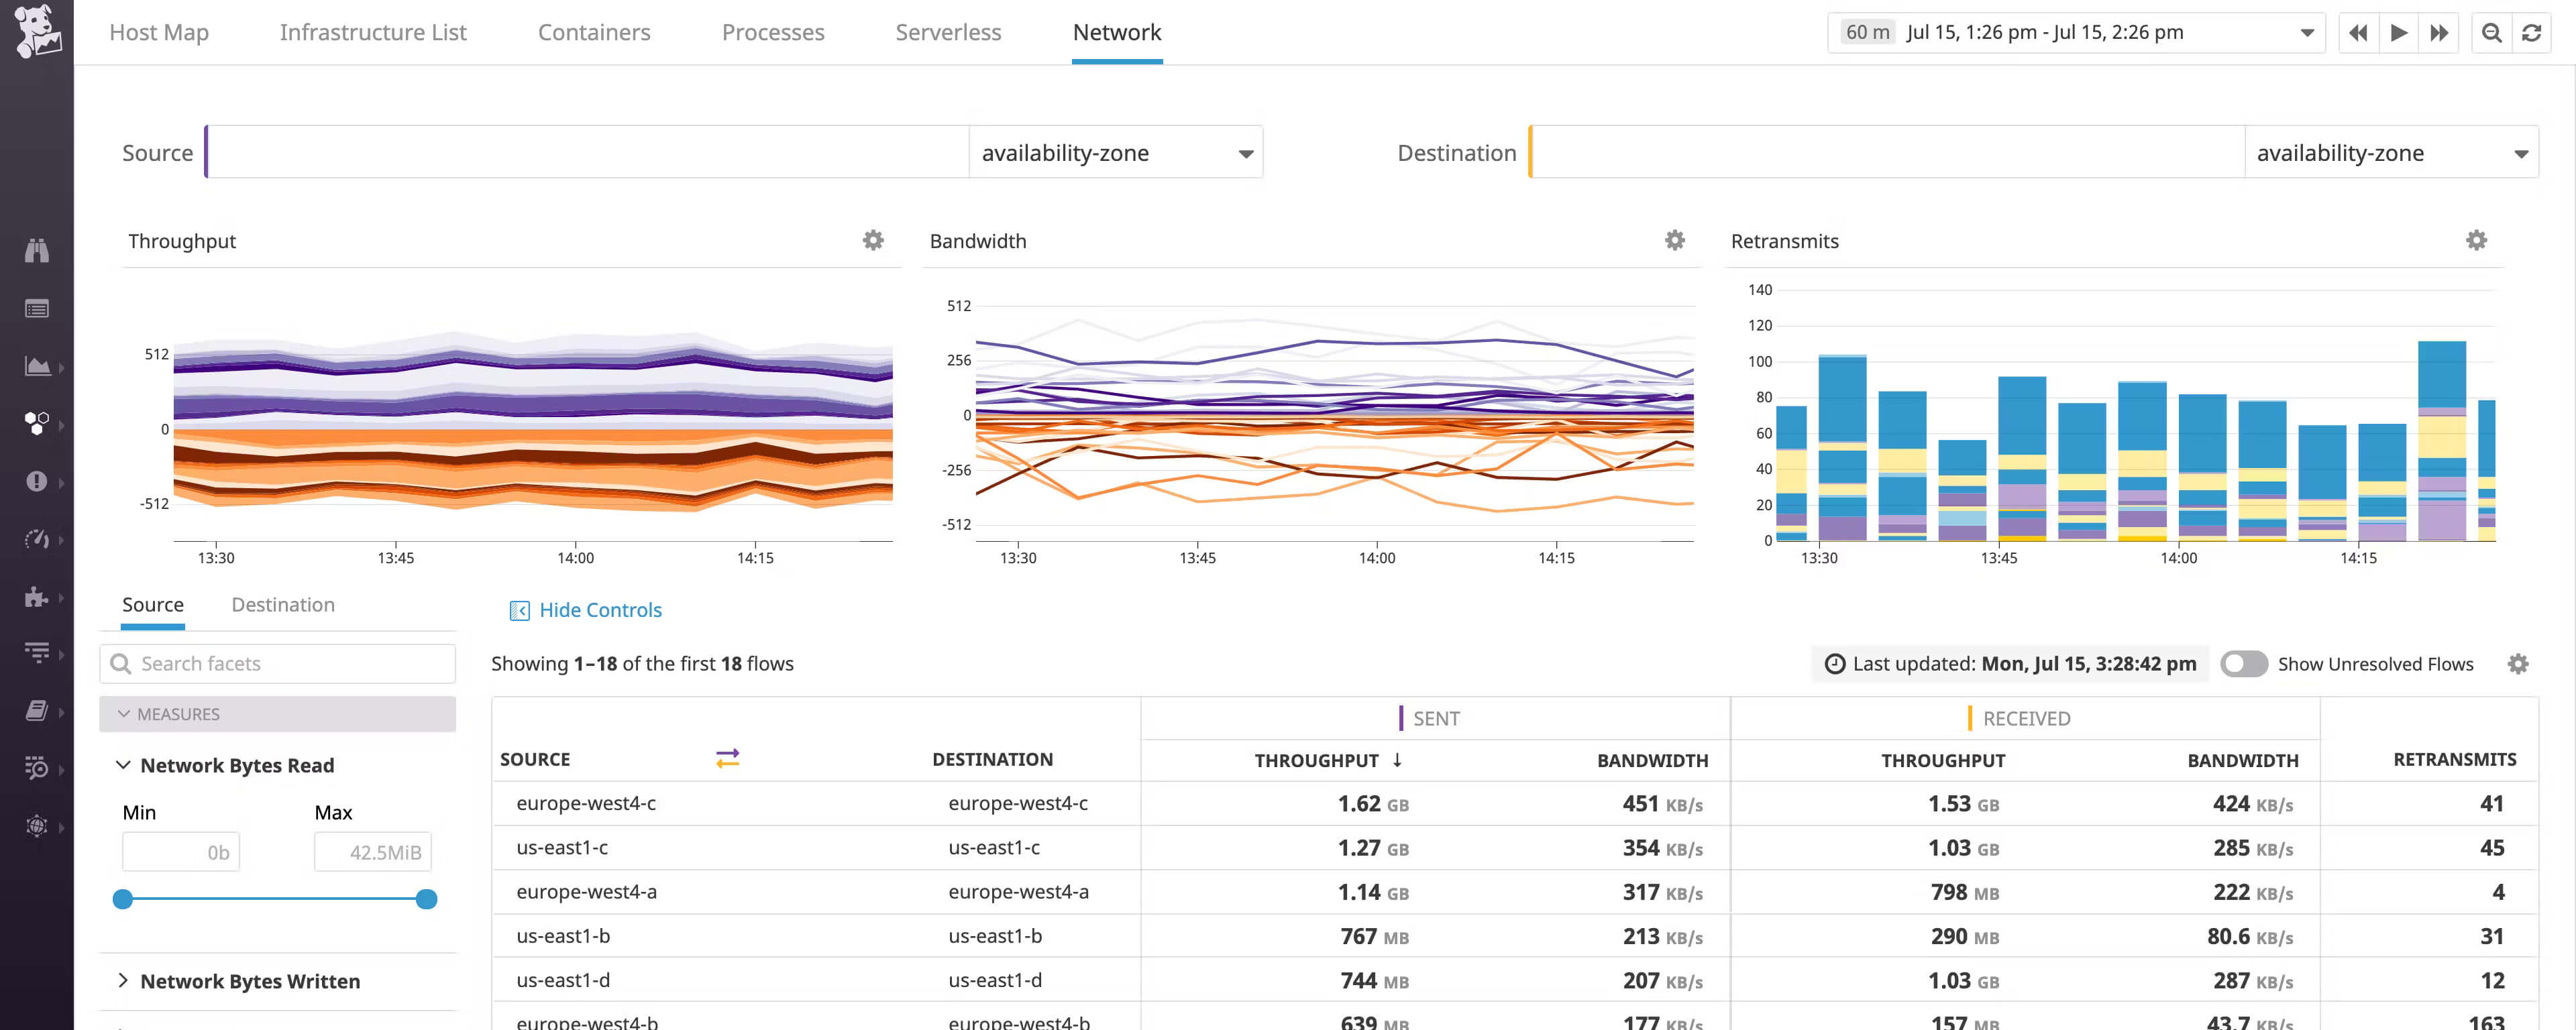Open the integrations puzzle-piece sidebar icon

click(37, 597)
